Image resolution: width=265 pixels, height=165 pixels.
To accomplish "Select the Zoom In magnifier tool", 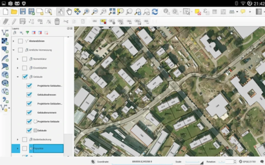I will click(86, 12).
